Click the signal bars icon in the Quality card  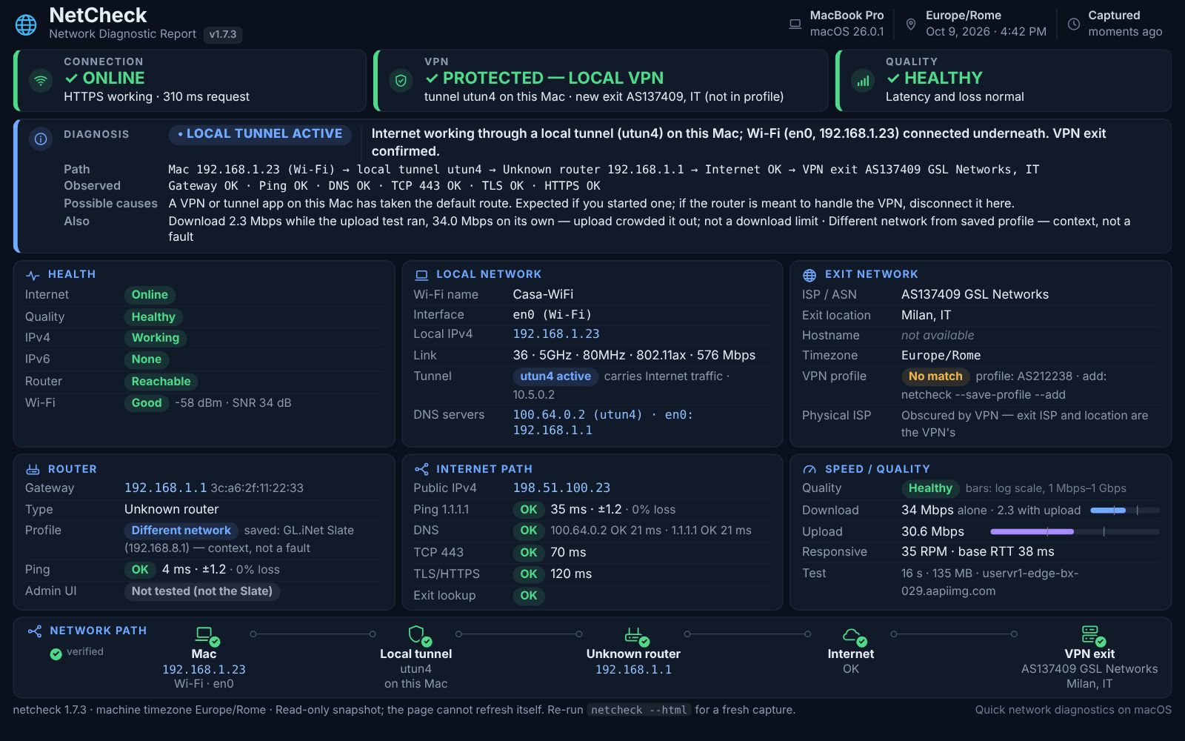click(x=863, y=80)
